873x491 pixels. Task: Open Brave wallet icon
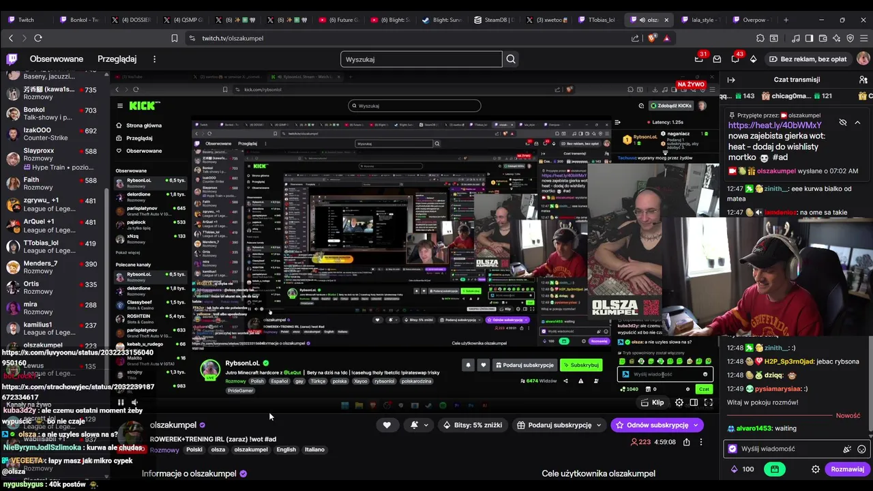coord(823,38)
